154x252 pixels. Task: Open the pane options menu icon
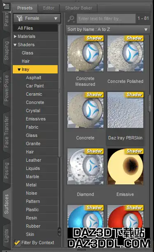click(x=7, y=6)
